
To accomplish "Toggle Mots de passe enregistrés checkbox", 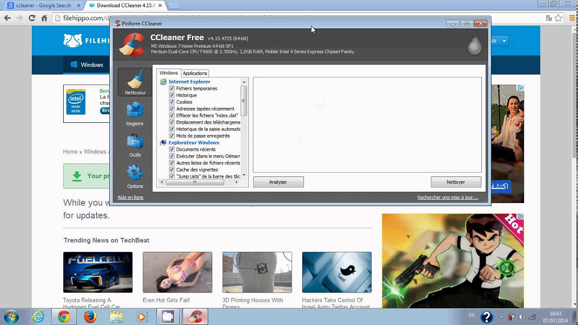I will (172, 136).
